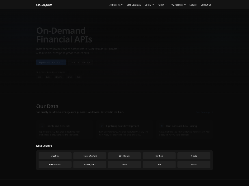Image resolution: width=249 pixels, height=186 pixels.
Task: Click the pricing icon on One Contract card
Action: pyautogui.click(x=161, y=126)
